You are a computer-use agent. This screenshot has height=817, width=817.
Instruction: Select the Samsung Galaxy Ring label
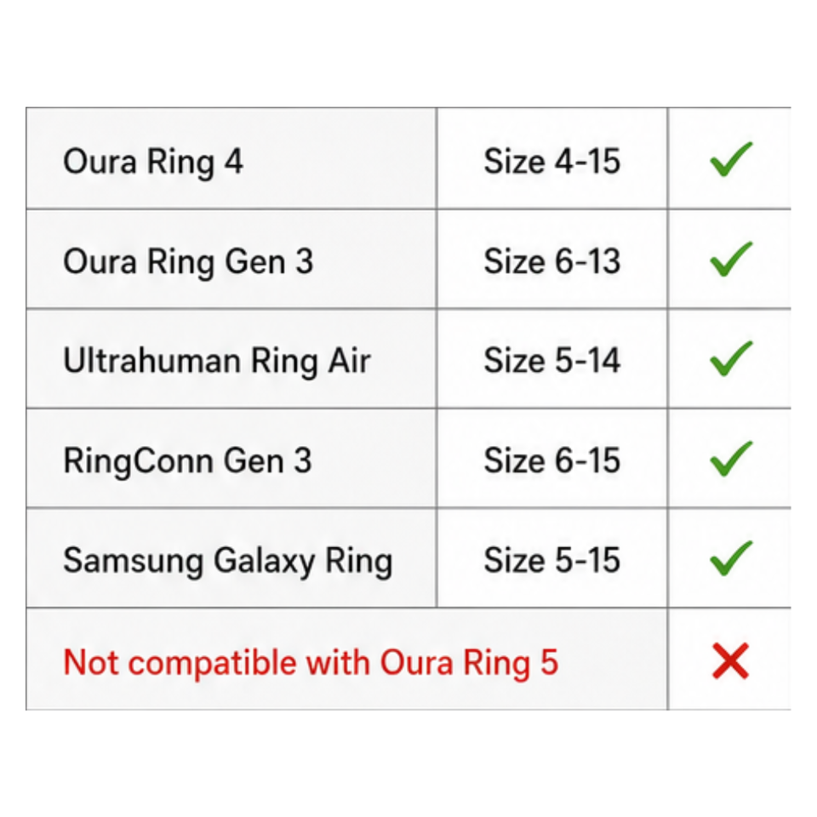click(228, 562)
